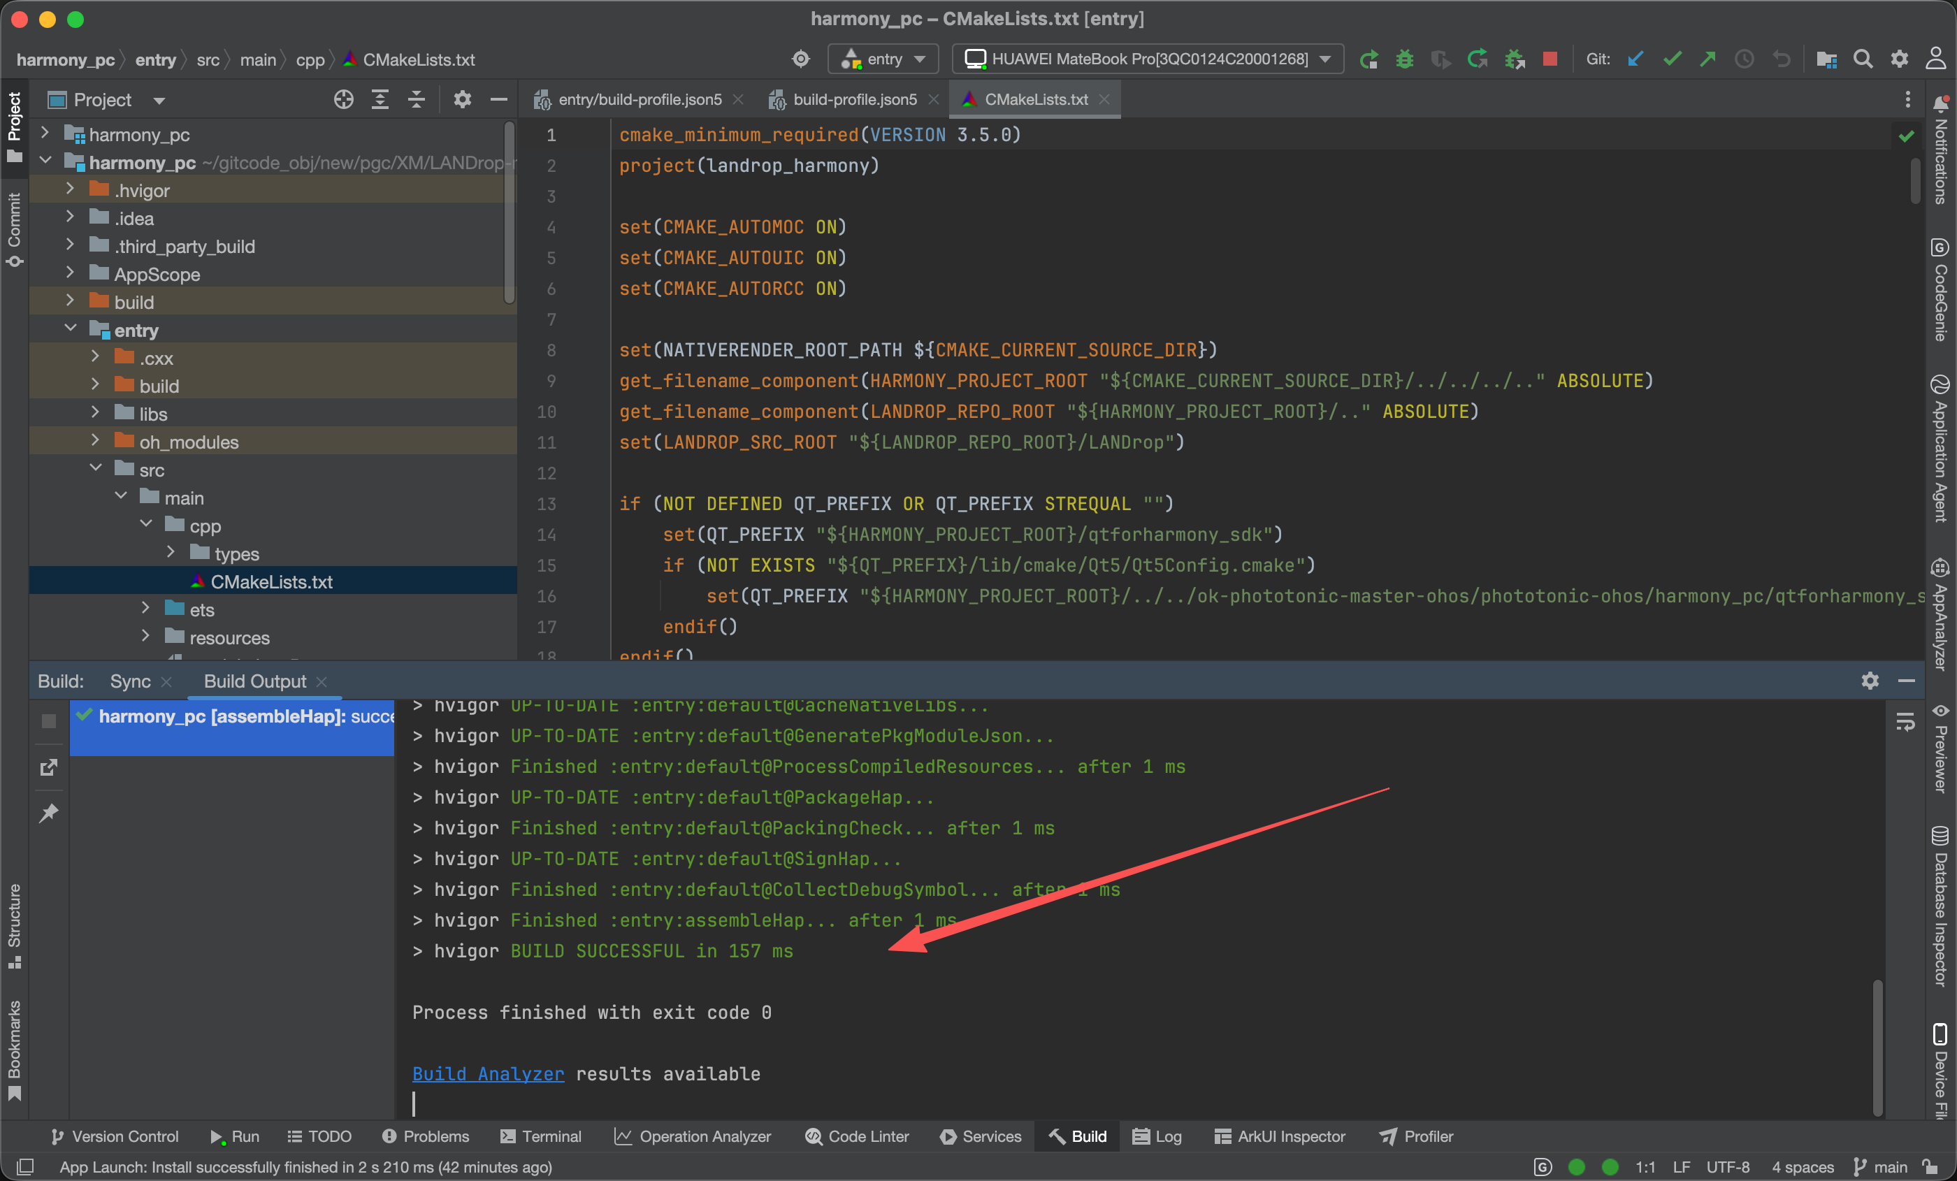Viewport: 1957px width, 1181px height.
Task: Close the CMakeLists.txt editor tab
Action: [1104, 99]
